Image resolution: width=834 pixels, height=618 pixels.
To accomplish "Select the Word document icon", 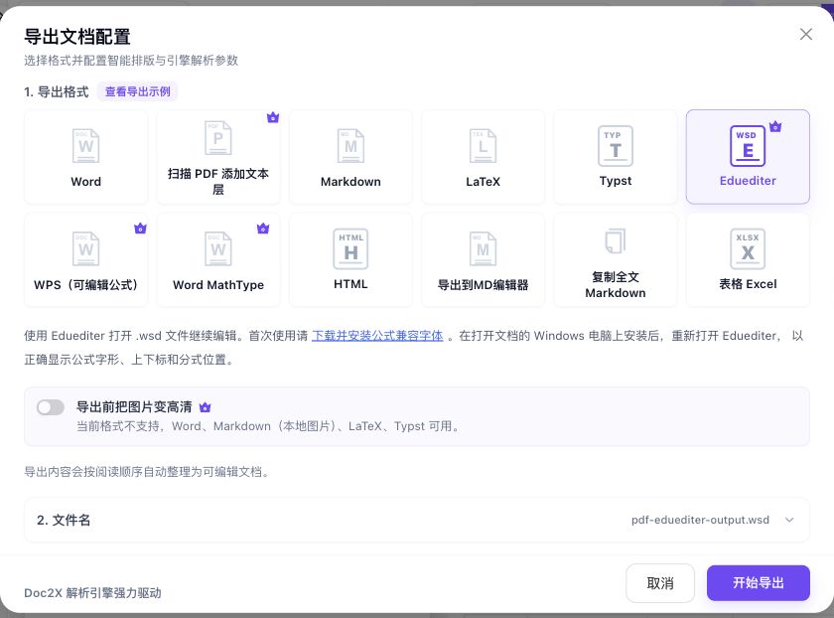I will 85,145.
